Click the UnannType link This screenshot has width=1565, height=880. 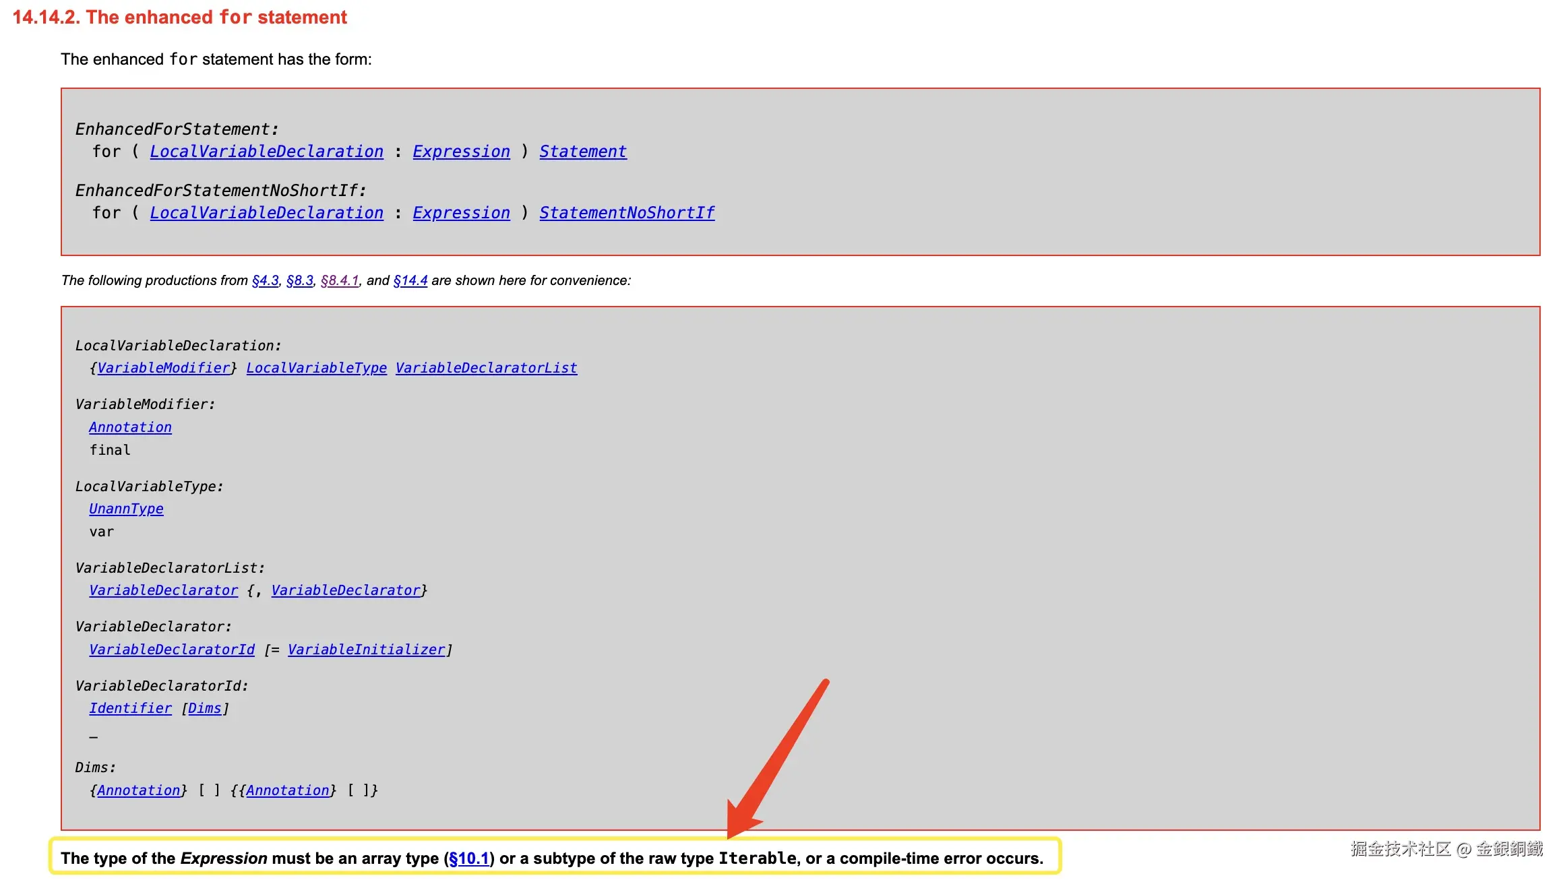click(x=126, y=509)
